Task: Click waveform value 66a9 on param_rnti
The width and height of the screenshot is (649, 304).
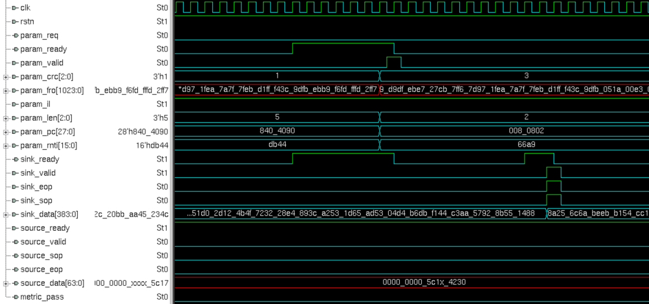Action: pos(526,144)
